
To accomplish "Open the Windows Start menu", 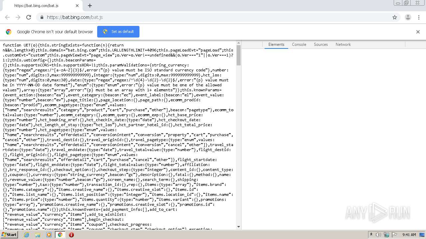I will pos(9,235).
